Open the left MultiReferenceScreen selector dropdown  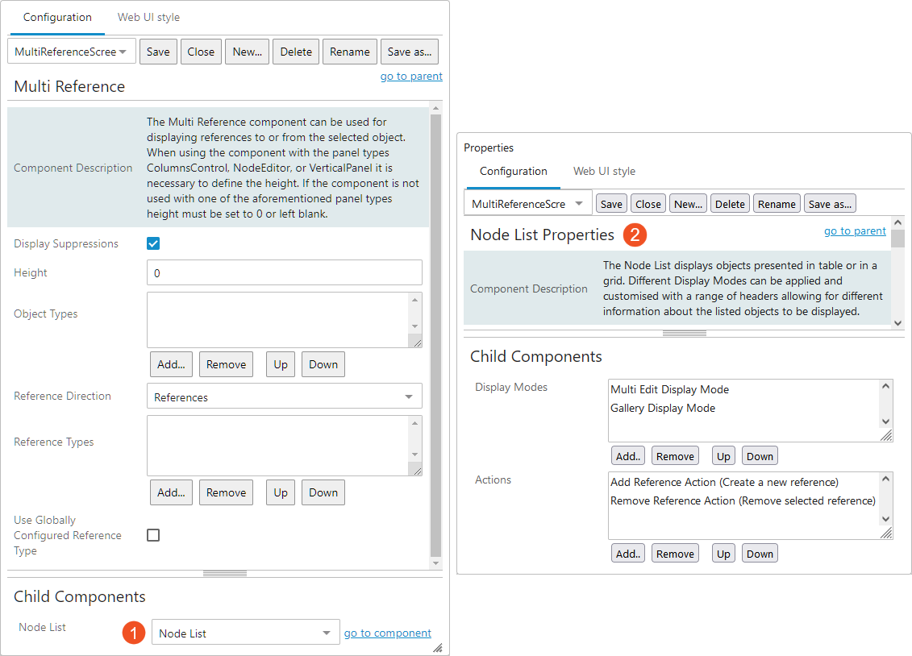point(71,52)
